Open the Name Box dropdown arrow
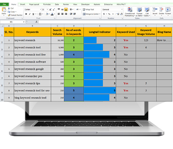 (24, 22)
